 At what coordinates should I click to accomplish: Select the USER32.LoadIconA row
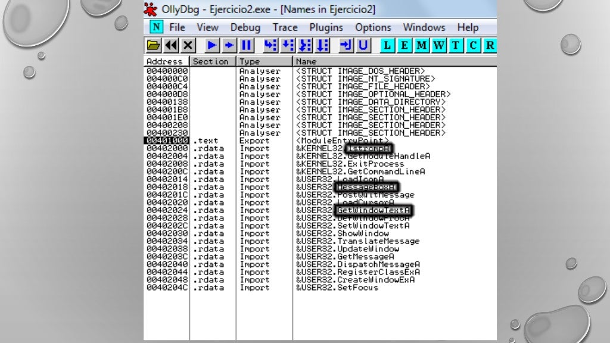(x=320, y=179)
